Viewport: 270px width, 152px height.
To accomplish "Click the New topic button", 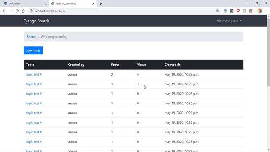I will click(x=33, y=51).
